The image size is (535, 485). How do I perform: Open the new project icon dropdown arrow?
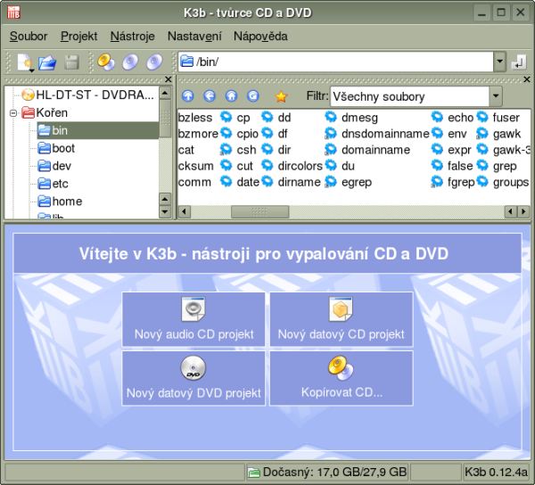point(31,70)
